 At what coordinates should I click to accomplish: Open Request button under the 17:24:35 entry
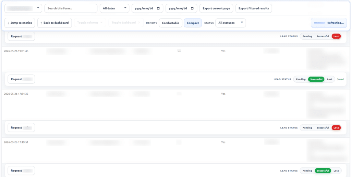coord(21,128)
